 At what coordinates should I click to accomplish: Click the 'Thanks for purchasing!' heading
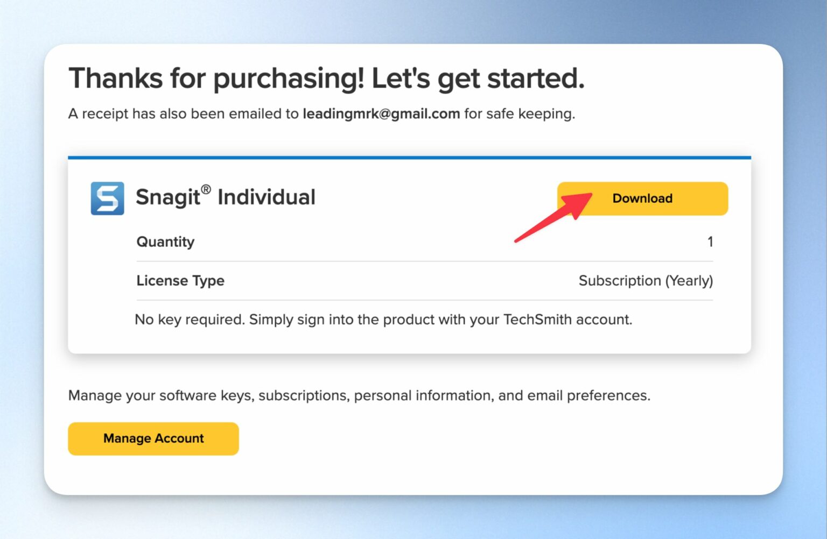coord(216,79)
